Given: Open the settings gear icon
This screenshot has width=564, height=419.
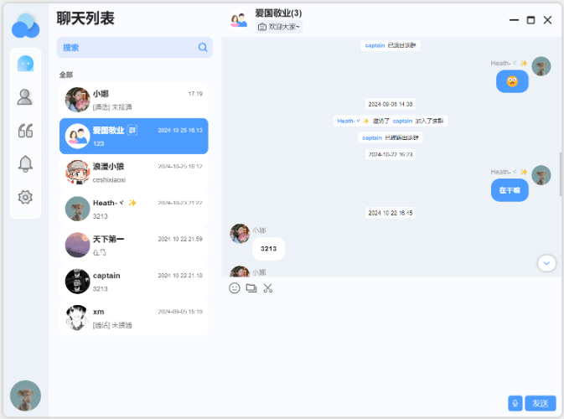Looking at the screenshot, I should [x=25, y=197].
